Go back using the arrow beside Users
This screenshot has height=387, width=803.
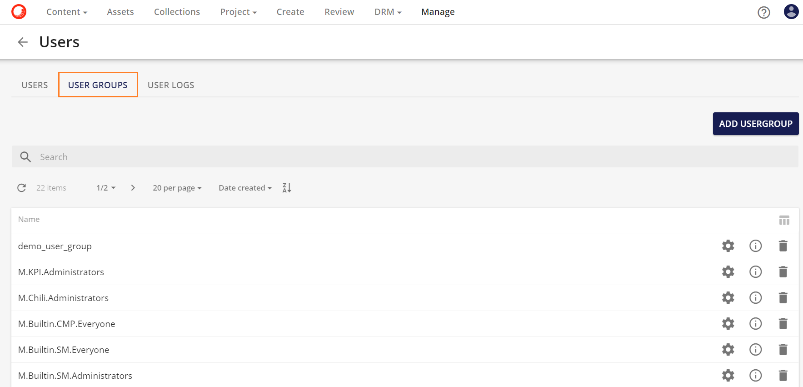23,42
